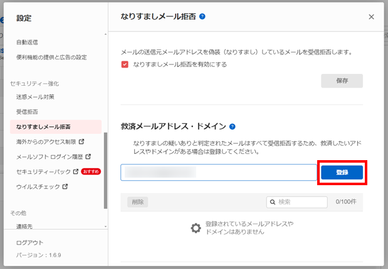Click external link icon next to セキュリティーパック

click(76, 171)
